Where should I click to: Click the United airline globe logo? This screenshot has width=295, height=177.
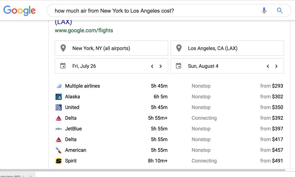point(59,107)
